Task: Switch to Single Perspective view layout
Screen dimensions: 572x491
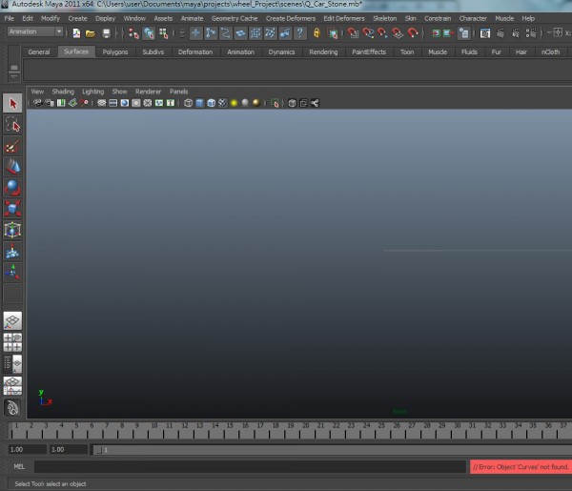Action: click(x=12, y=320)
